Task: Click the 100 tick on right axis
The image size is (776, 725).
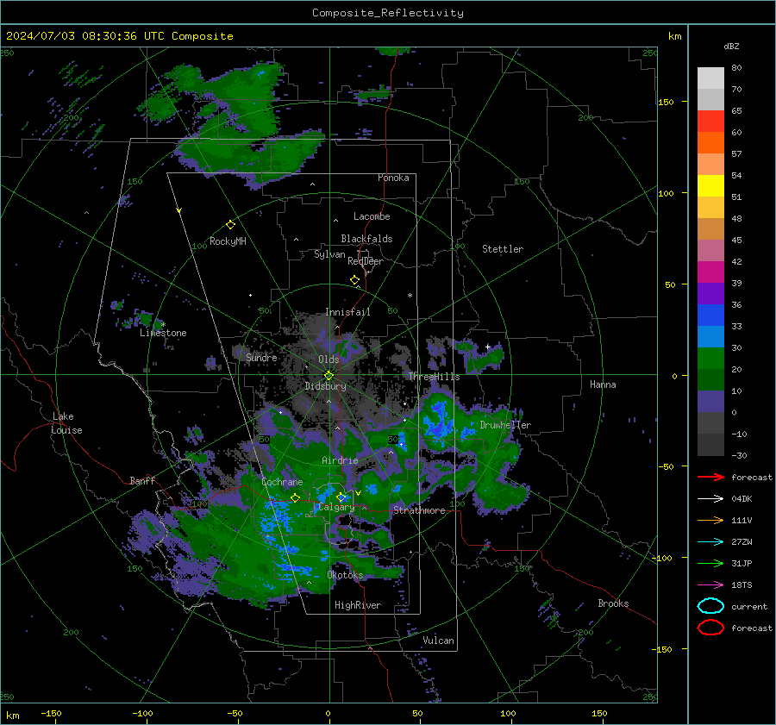Action: click(x=666, y=193)
